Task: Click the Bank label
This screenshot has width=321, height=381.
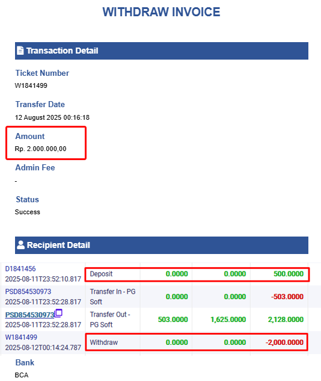Action: coord(25,362)
